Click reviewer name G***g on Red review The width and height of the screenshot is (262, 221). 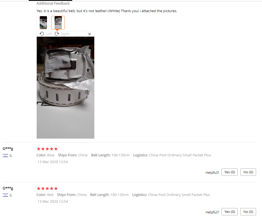[x=8, y=188]
